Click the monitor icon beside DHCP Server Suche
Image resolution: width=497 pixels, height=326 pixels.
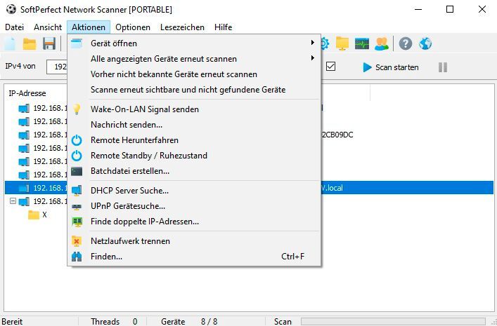tap(77, 191)
